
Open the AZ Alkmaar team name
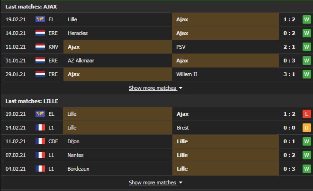click(x=81, y=61)
